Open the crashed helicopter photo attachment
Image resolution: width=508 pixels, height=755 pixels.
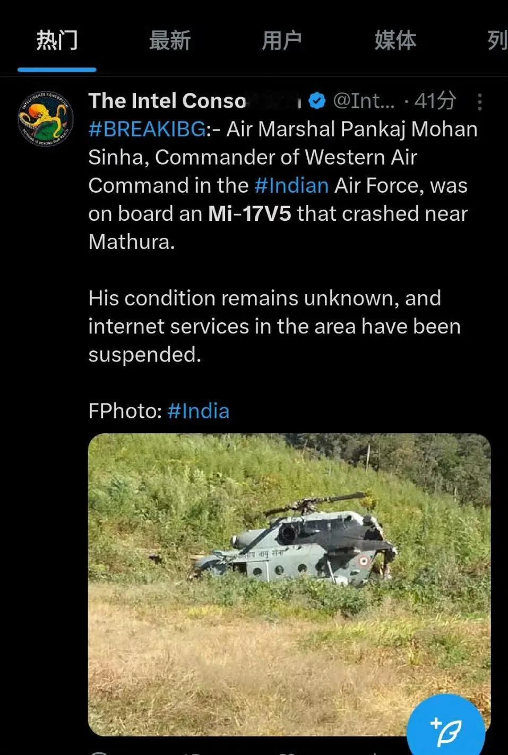coord(289,585)
